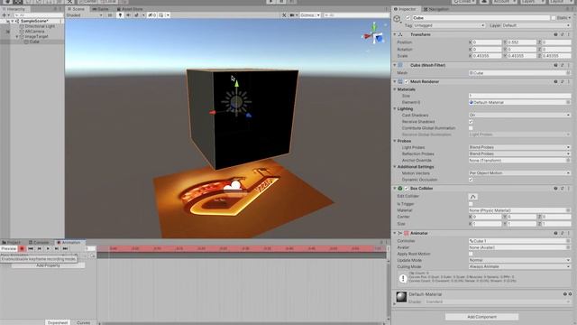Open the Navigation tab

pos(436,9)
